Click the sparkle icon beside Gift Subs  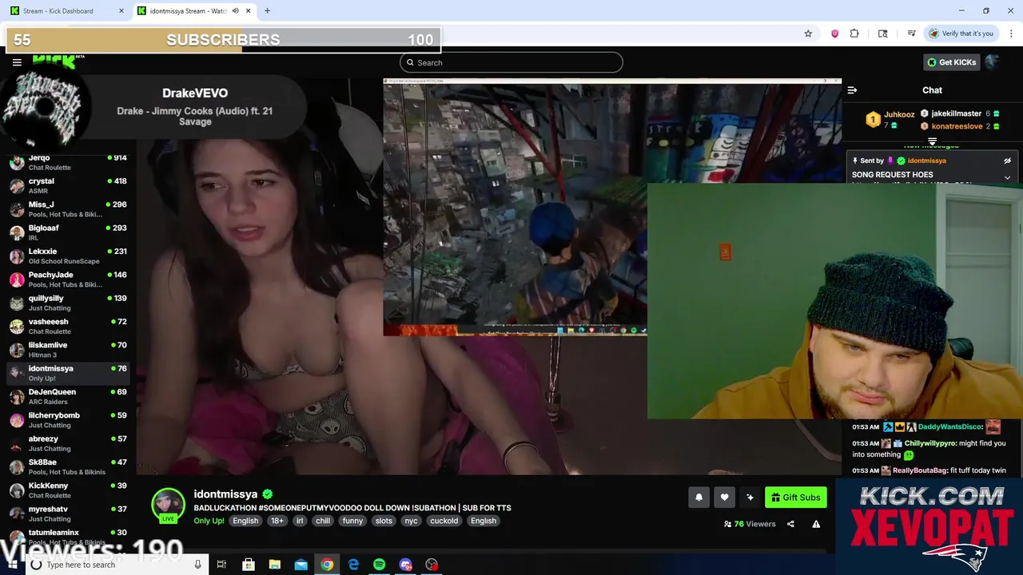click(750, 498)
